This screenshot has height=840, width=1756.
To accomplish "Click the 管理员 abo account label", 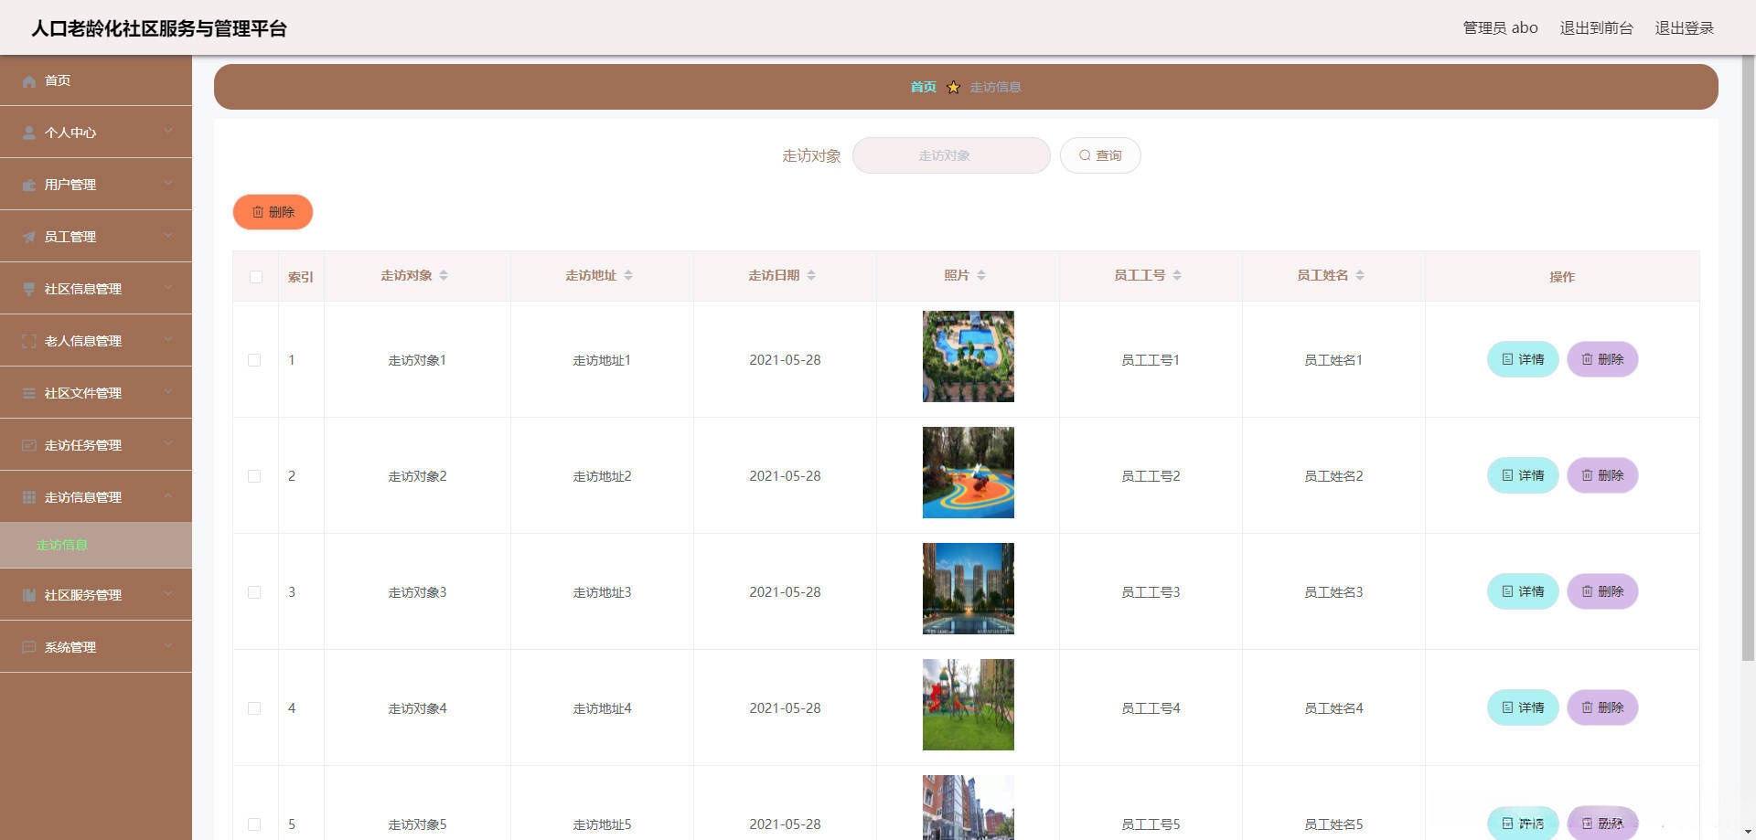I will (1500, 28).
